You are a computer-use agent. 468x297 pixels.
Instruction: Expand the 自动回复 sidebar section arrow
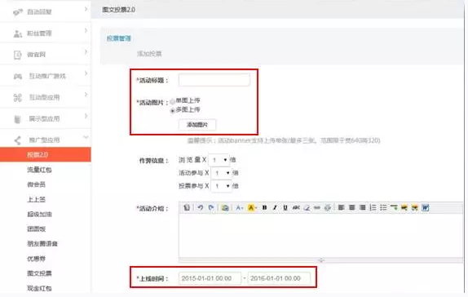pos(86,9)
